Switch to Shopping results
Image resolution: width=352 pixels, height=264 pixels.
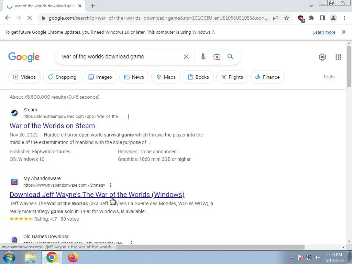click(62, 77)
